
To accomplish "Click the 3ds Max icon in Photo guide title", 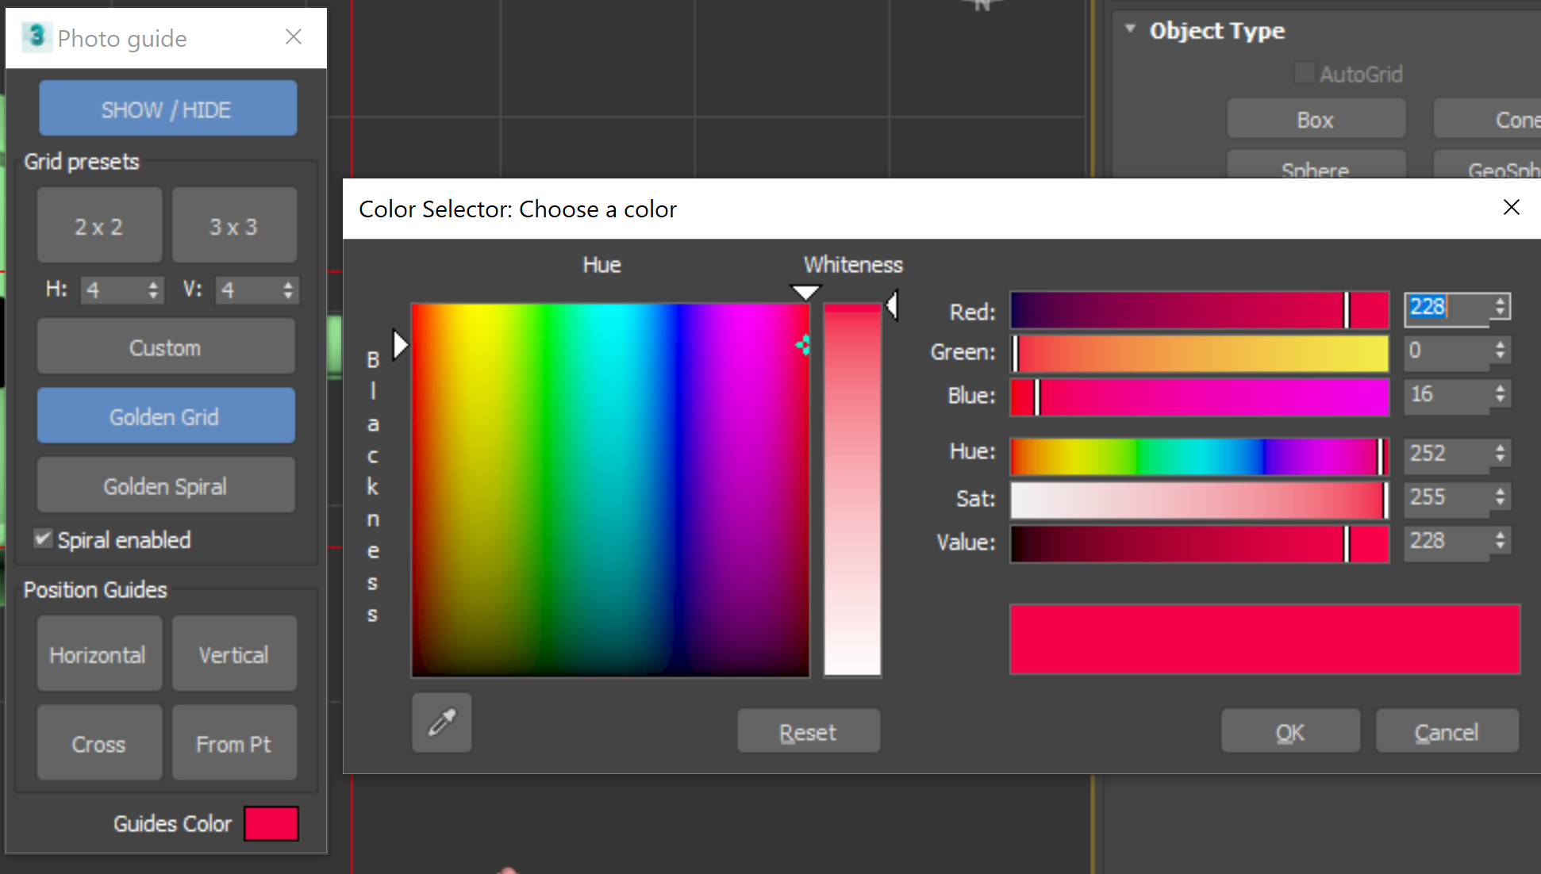I will click(x=36, y=37).
